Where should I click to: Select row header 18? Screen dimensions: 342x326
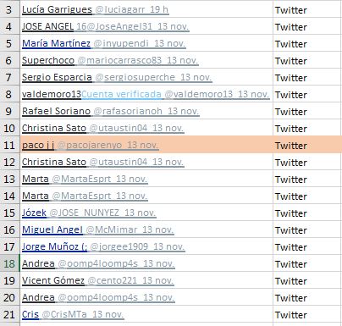9,263
